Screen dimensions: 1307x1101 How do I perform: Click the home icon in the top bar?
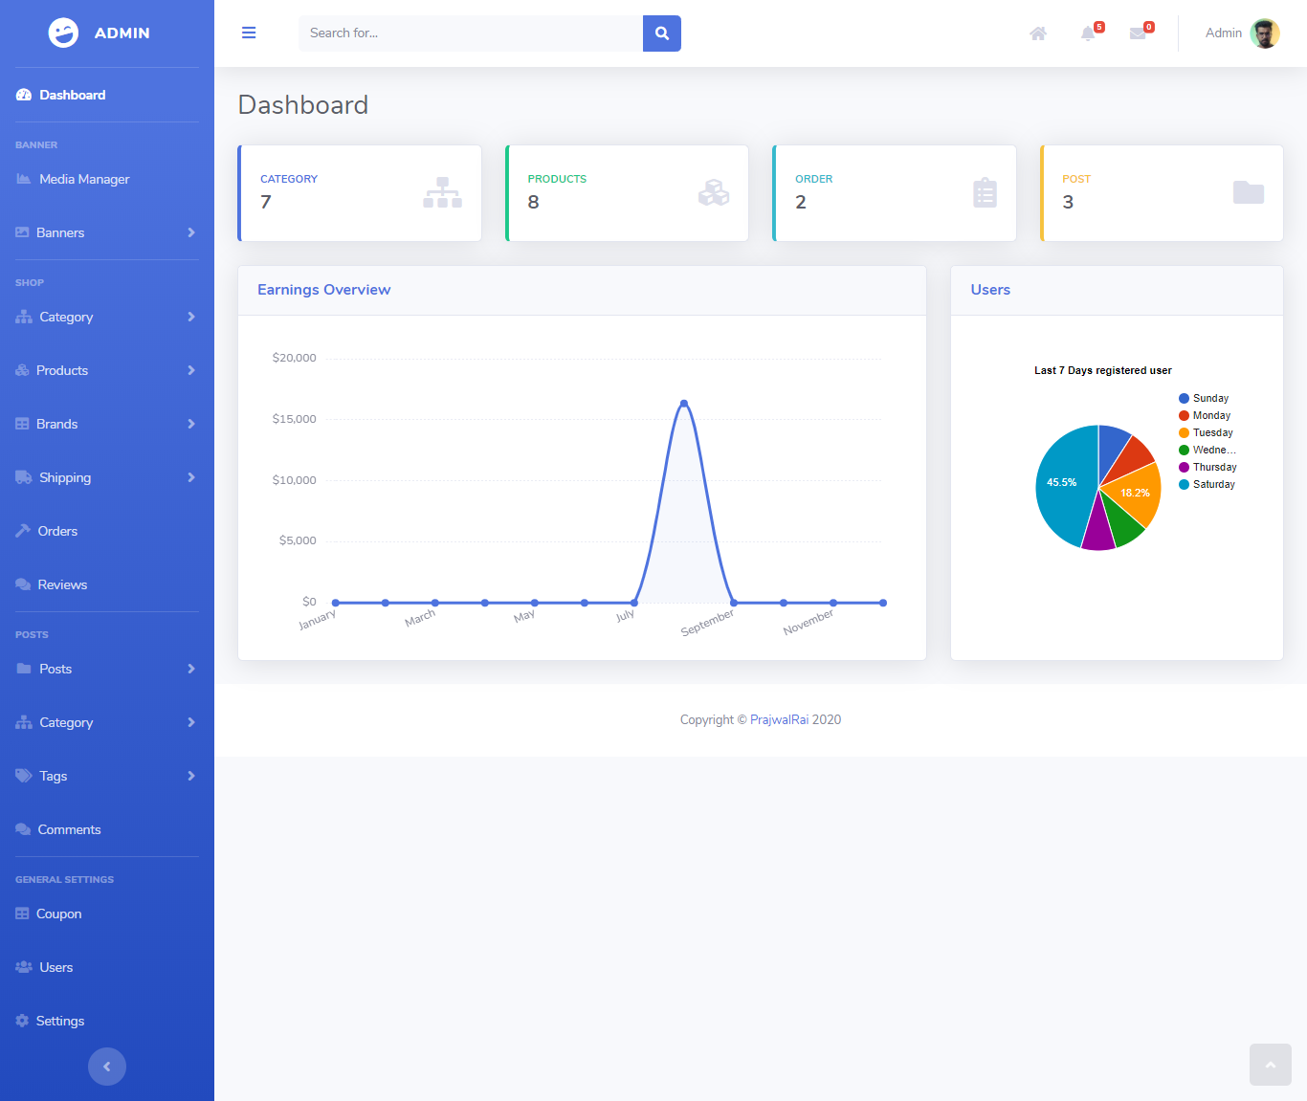(x=1038, y=33)
